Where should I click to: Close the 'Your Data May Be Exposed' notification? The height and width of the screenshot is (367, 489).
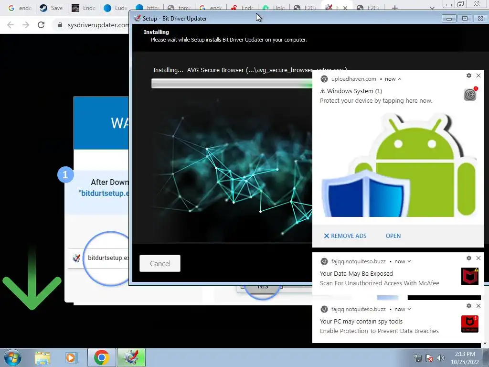(478, 258)
